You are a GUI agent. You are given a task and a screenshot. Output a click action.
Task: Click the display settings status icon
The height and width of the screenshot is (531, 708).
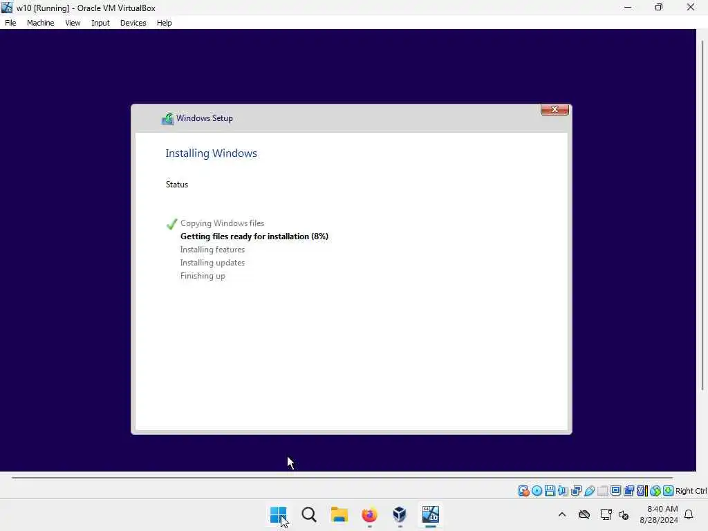(x=615, y=491)
